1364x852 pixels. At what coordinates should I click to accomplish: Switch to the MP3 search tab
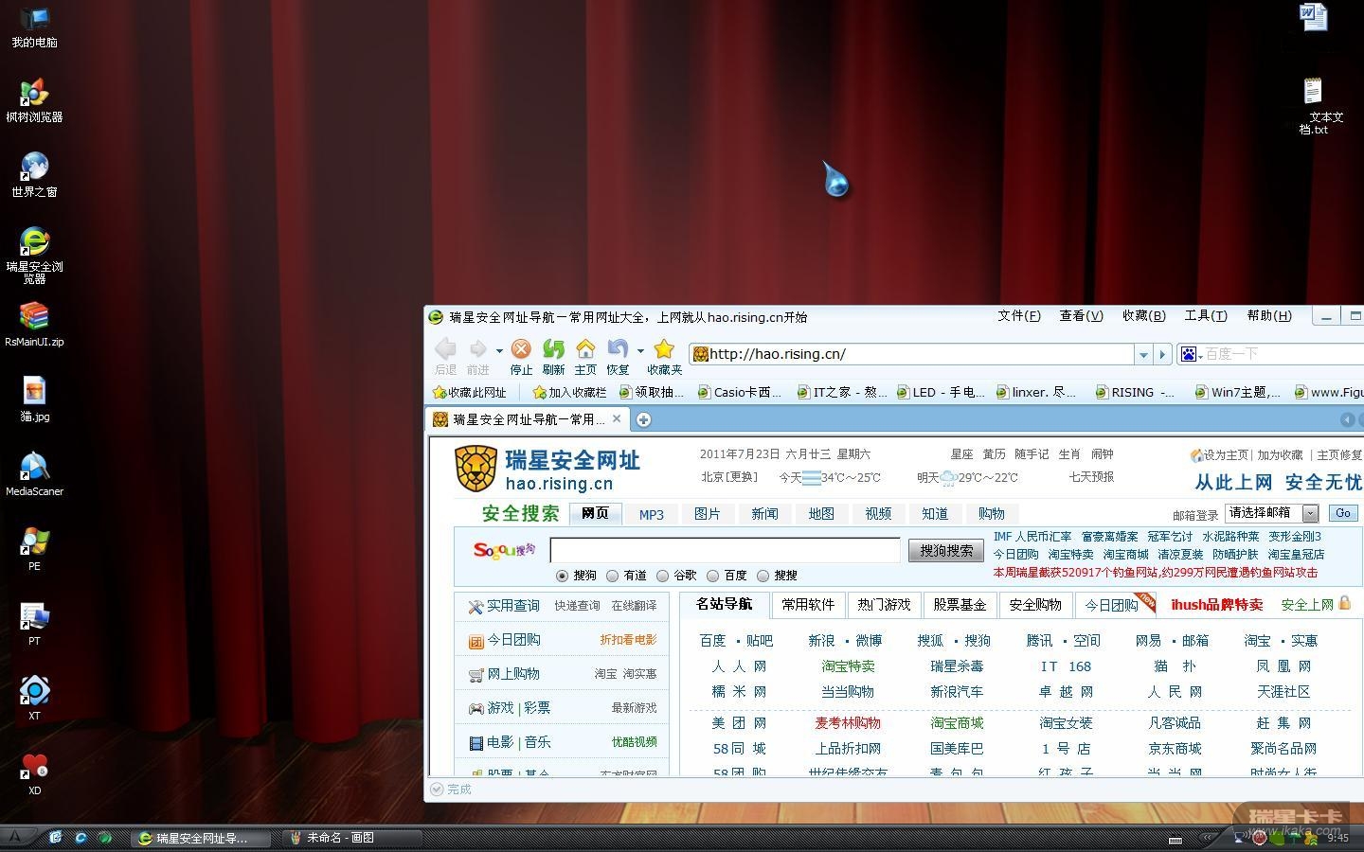tap(652, 514)
